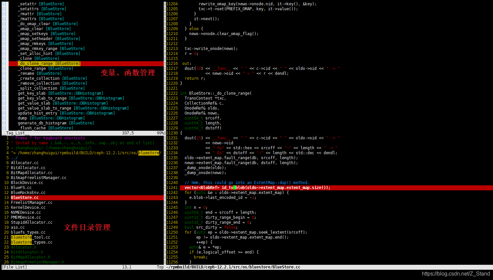493x280 pixels.
Task: Select the _set_alloc_hint tag
Action: tap(49, 54)
